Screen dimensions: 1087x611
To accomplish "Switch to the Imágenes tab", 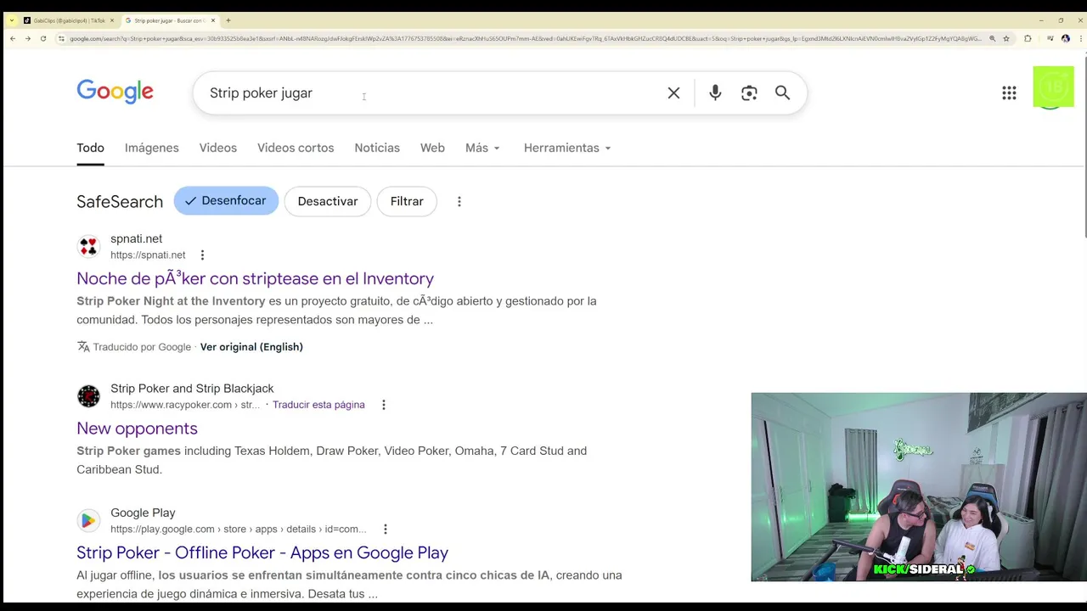I will click(x=152, y=148).
